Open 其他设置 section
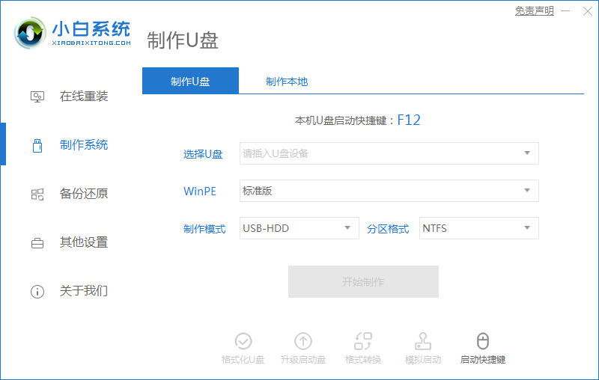This screenshot has height=380, width=599. pyautogui.click(x=84, y=242)
